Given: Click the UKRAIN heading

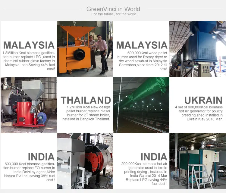Looking at the screenshot, I should [203, 100].
